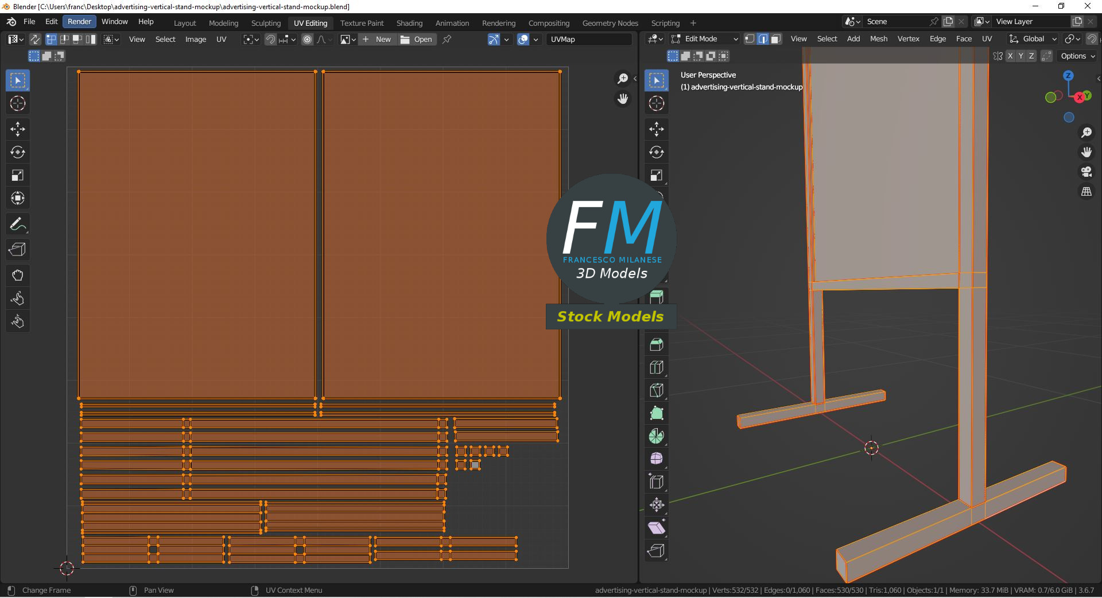
Task: Toggle Z axis mesh mirror
Action: (x=1031, y=56)
